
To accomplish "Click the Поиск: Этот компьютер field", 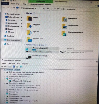I will 75,9.
